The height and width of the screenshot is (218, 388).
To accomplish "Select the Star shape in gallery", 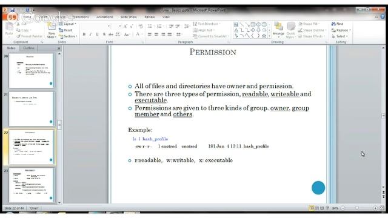I will coord(264,36).
